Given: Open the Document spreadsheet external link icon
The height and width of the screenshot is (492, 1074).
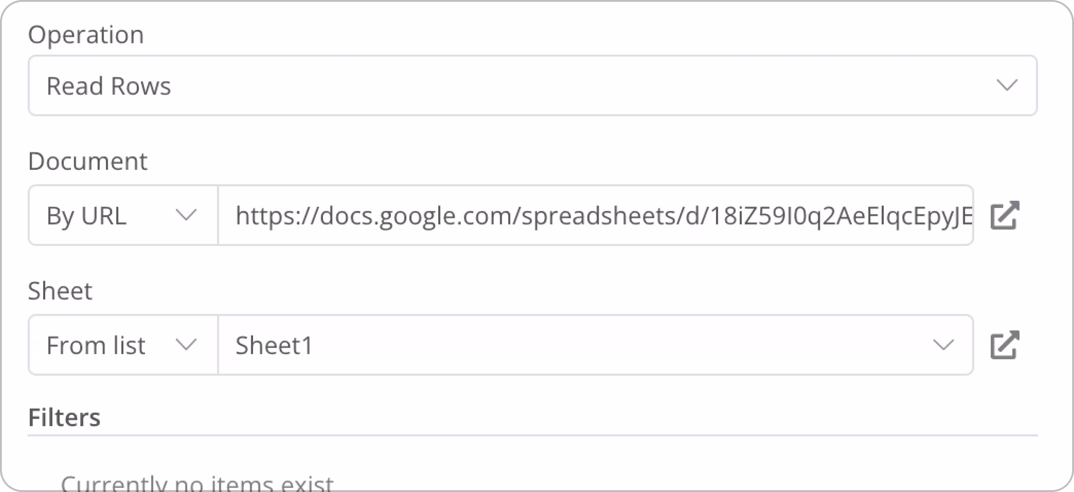Looking at the screenshot, I should pos(1004,215).
